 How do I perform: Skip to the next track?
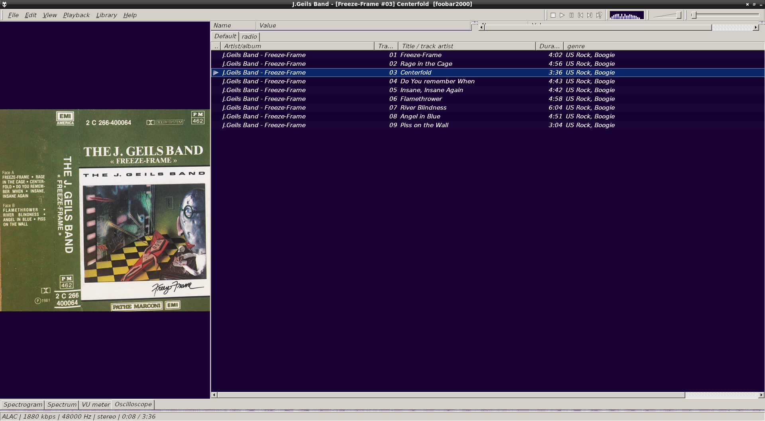click(590, 15)
